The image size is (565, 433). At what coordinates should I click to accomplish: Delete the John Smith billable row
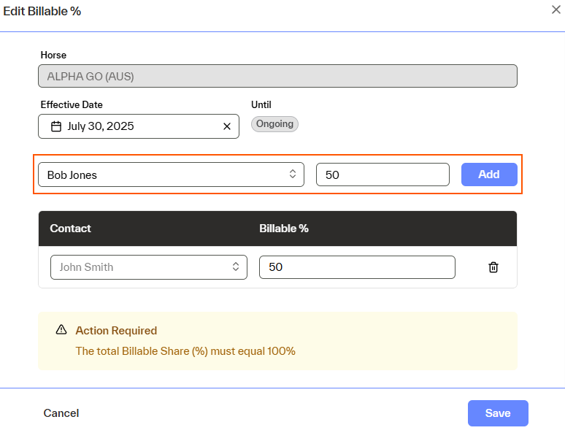pyautogui.click(x=493, y=267)
